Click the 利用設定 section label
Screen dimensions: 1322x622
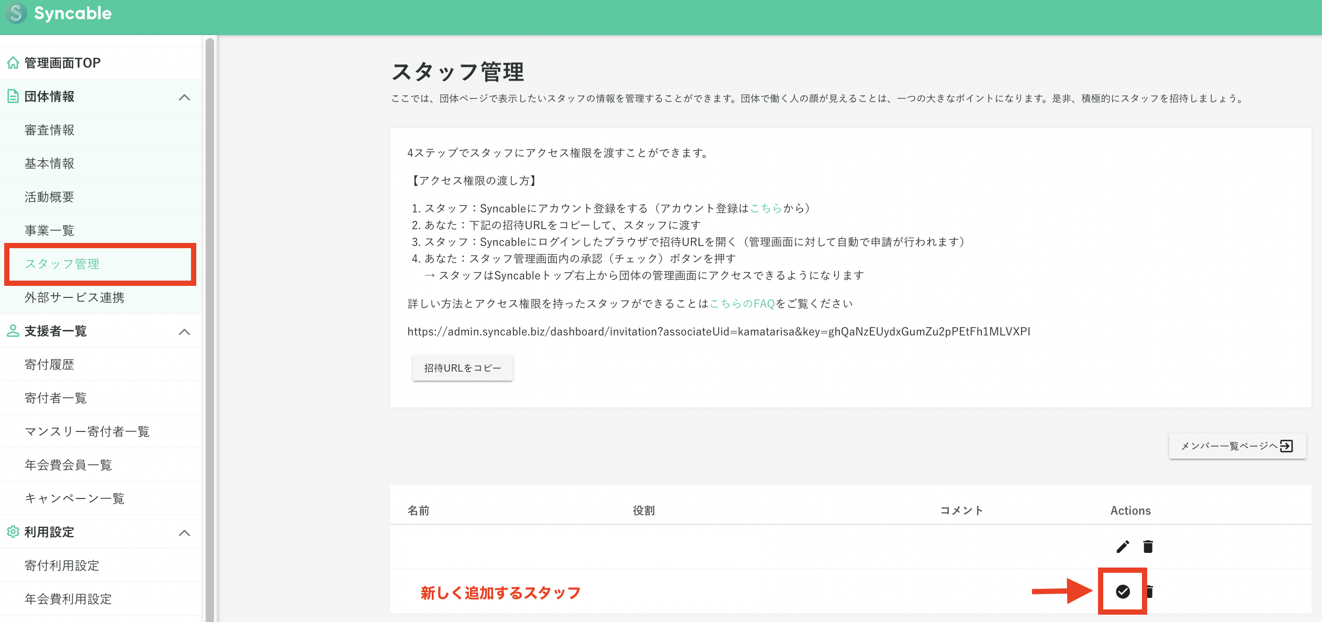coord(49,532)
